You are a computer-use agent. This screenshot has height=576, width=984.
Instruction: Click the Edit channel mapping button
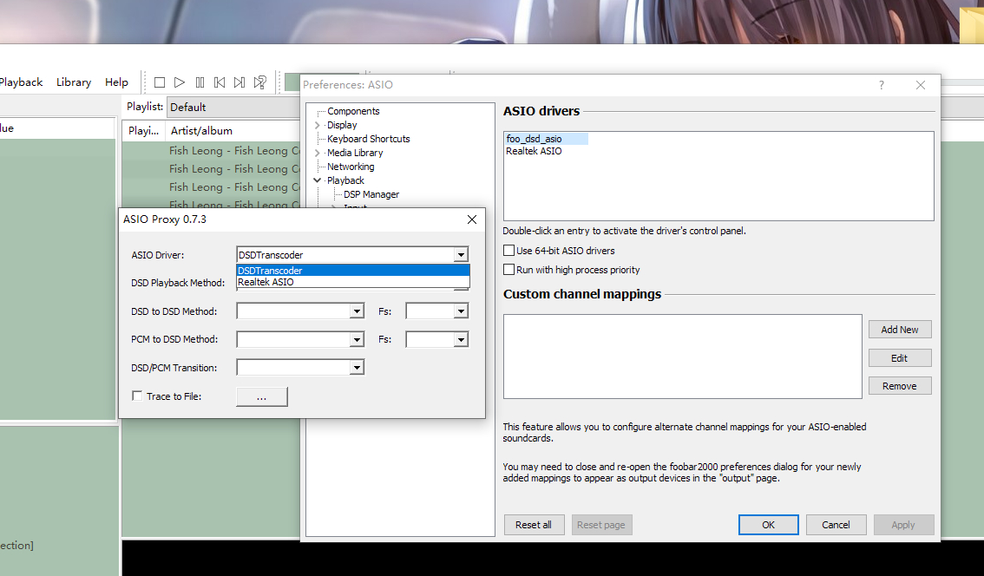click(x=900, y=357)
